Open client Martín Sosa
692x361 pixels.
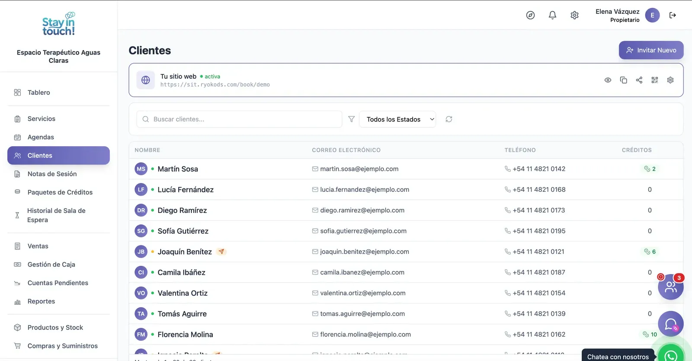pos(178,169)
